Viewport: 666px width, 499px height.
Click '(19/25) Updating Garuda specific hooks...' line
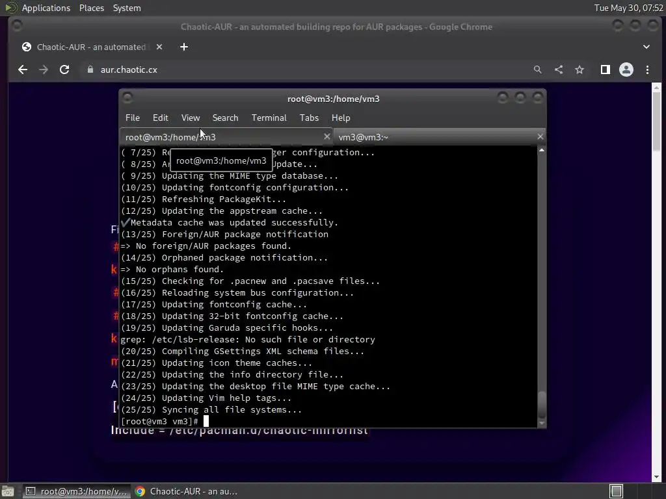point(227,327)
